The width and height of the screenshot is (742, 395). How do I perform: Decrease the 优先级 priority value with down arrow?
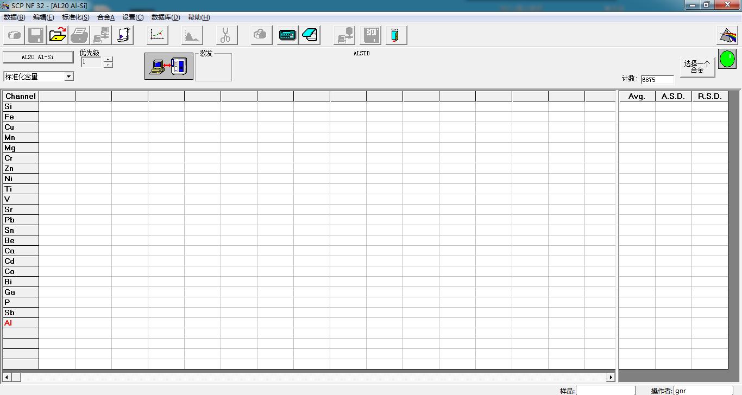pos(109,65)
